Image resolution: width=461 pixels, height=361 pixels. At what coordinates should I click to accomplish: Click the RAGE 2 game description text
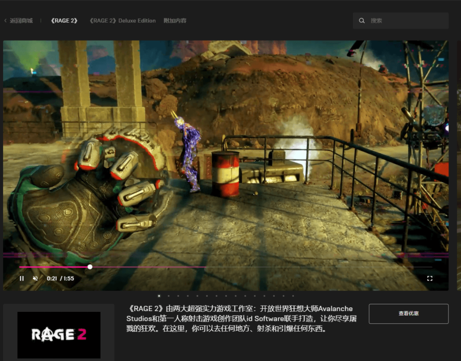[x=241, y=319]
